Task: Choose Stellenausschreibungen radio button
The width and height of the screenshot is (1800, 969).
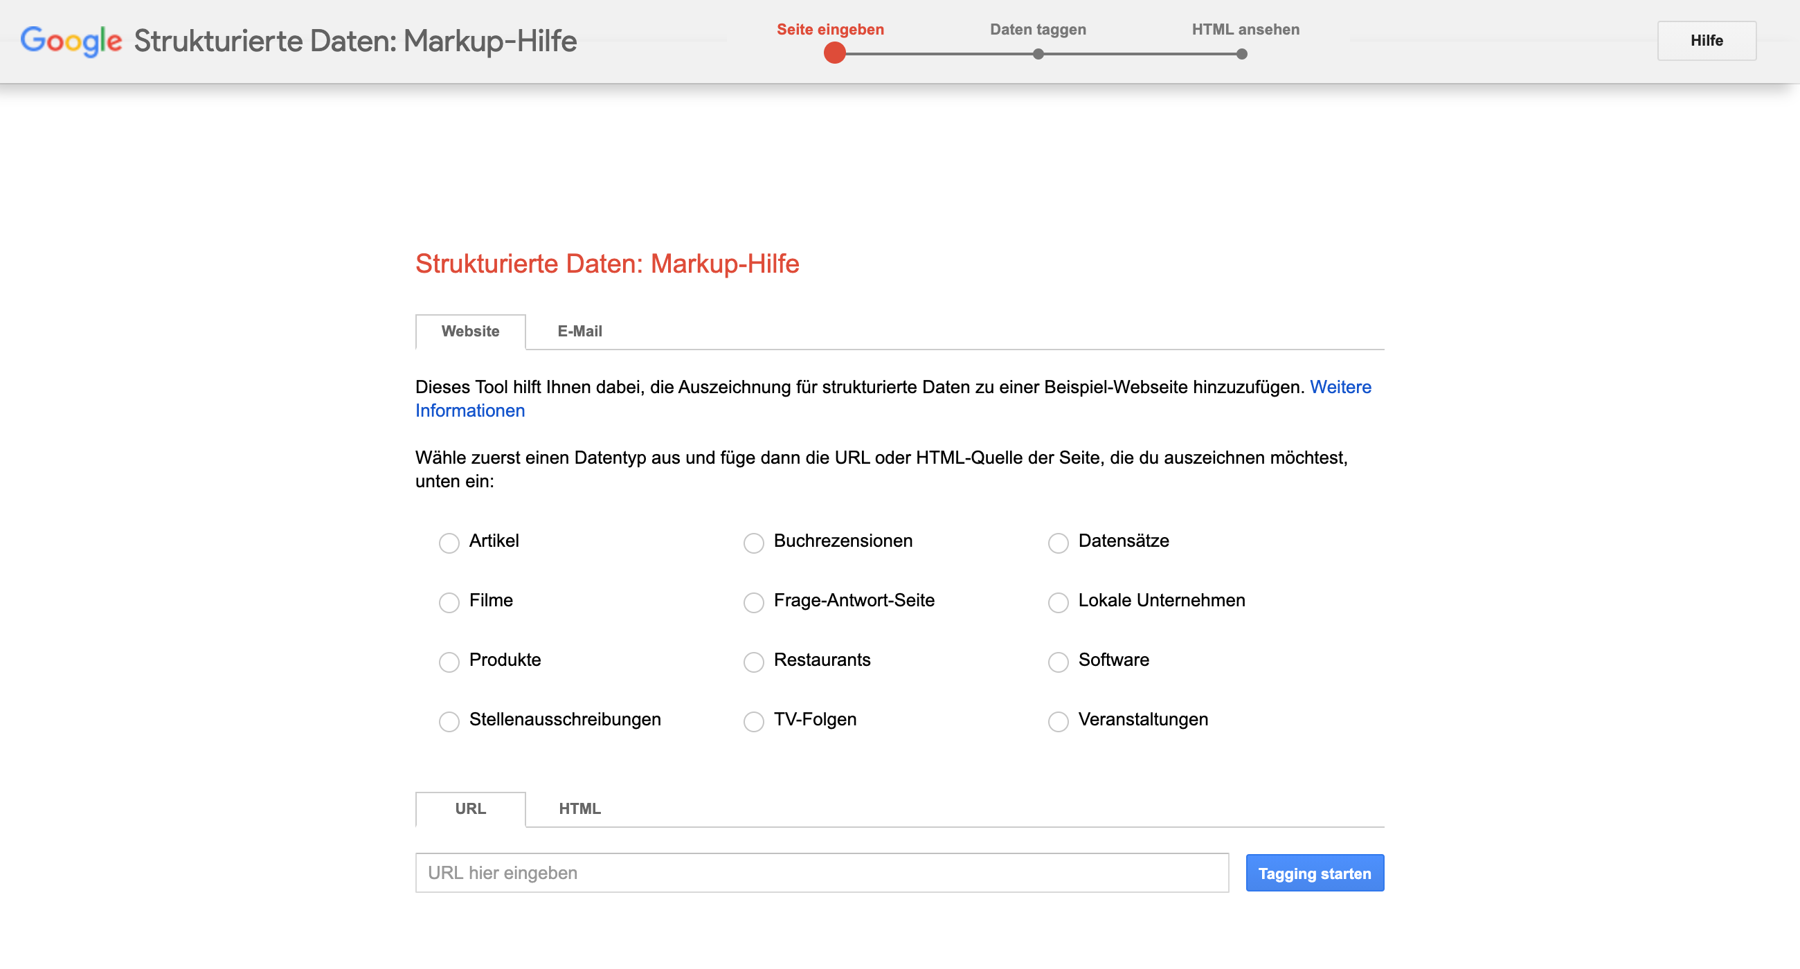Action: coord(449,721)
